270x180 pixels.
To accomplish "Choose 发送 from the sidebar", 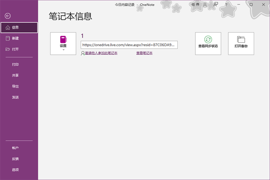I will coord(15,97).
